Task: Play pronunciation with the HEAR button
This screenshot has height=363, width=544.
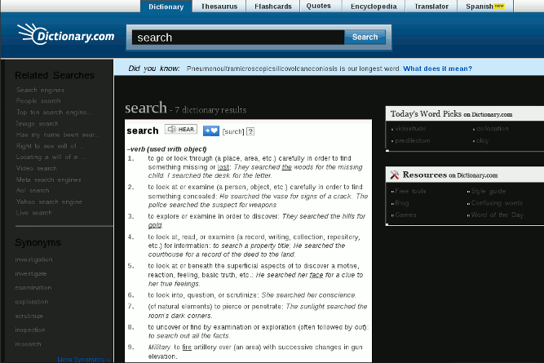Action: coord(181,130)
